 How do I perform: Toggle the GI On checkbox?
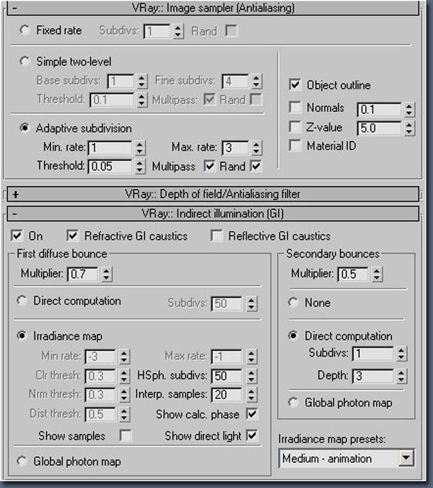click(x=17, y=235)
